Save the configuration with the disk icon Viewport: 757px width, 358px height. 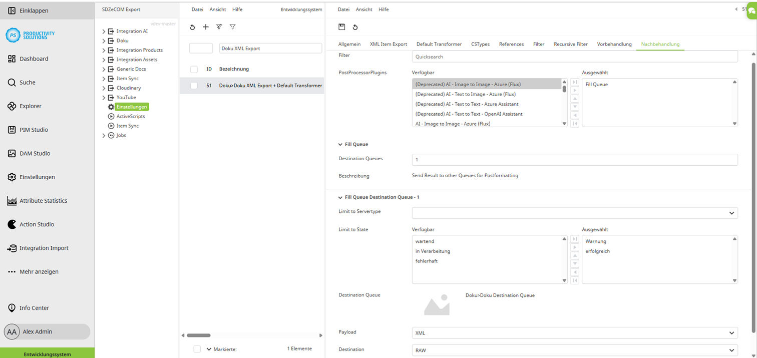[342, 27]
